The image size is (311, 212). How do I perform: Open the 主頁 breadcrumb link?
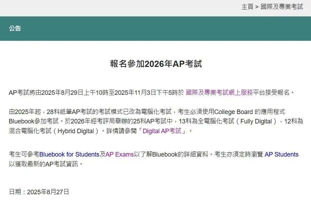[247, 7]
